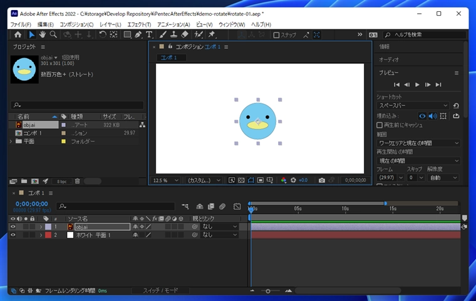
Task: Select the Puppet Pin tool
Action: (x=212, y=34)
